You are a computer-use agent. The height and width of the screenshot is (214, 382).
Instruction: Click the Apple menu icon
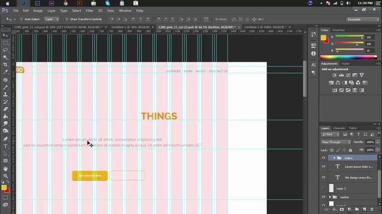[8, 3]
